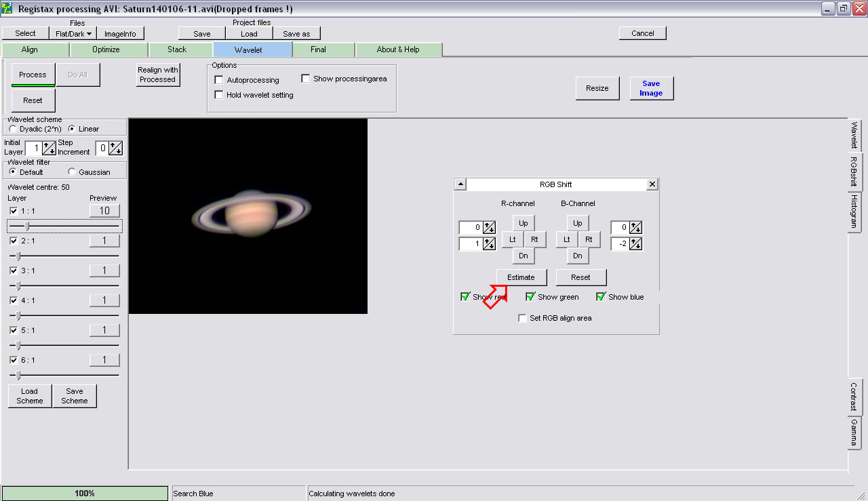Click the layer 1 preview button showing 10
The height and width of the screenshot is (501, 868).
pyautogui.click(x=104, y=211)
